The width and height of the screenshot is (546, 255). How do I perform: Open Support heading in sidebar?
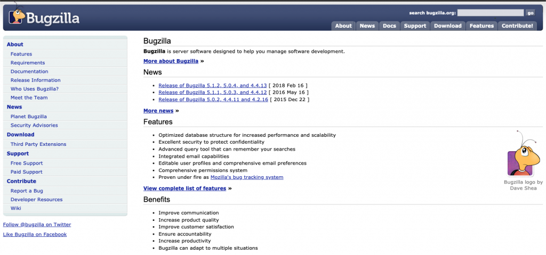point(18,154)
